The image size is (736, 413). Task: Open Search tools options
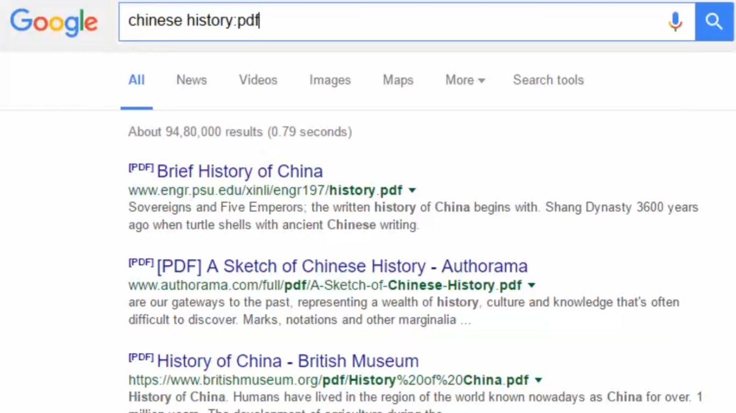(x=548, y=80)
